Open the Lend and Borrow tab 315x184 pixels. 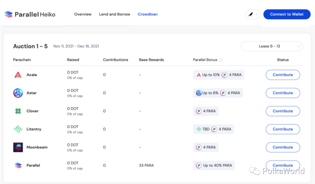[115, 14]
